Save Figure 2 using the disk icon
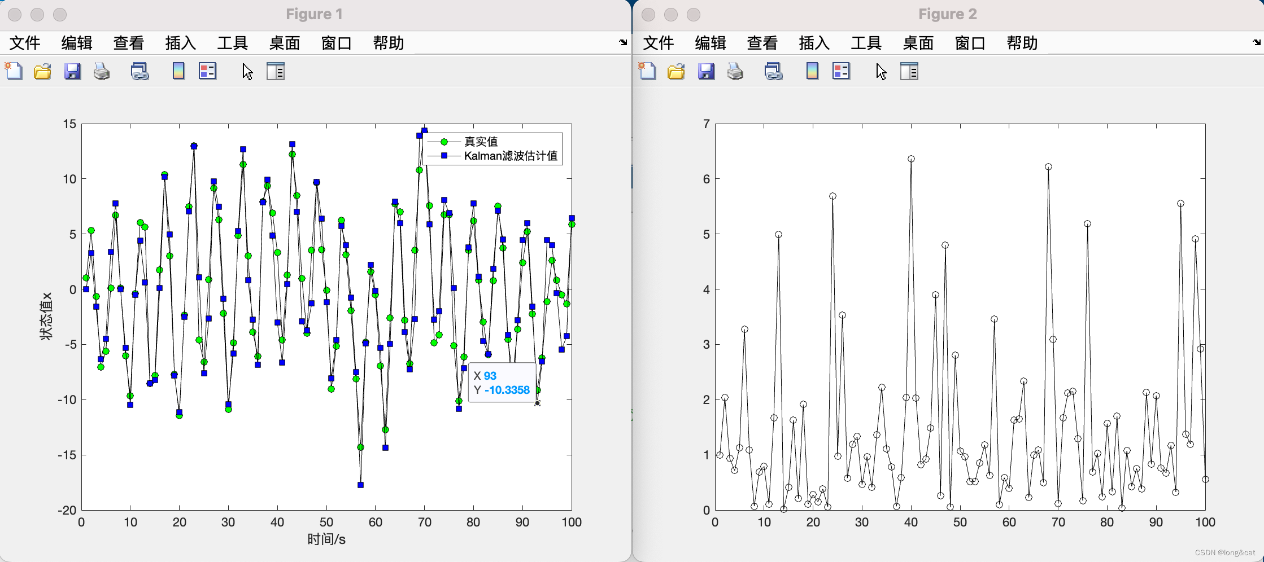Screen dimensions: 1264x562 [705, 72]
